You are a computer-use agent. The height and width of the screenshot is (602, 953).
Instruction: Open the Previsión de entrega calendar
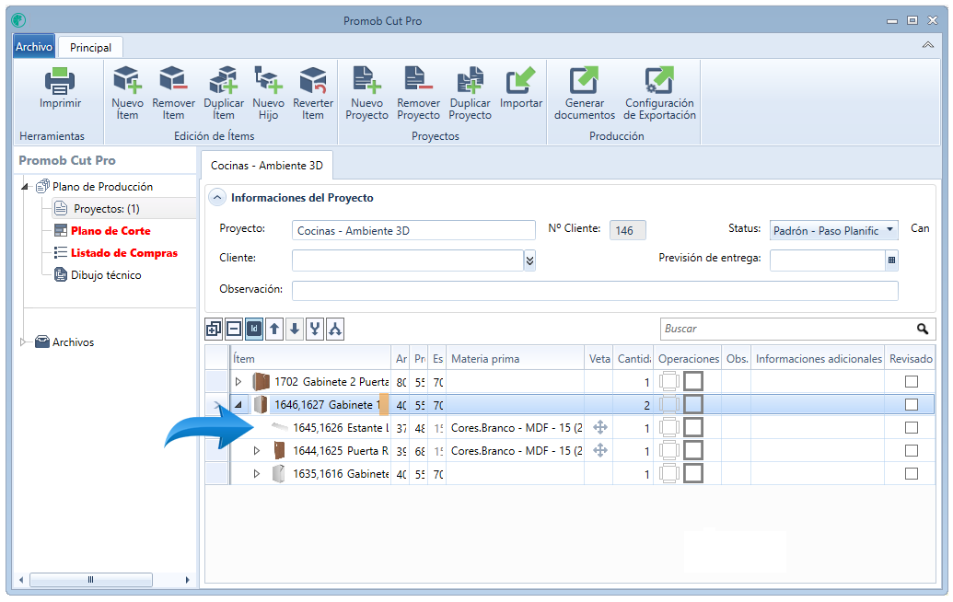click(x=891, y=260)
